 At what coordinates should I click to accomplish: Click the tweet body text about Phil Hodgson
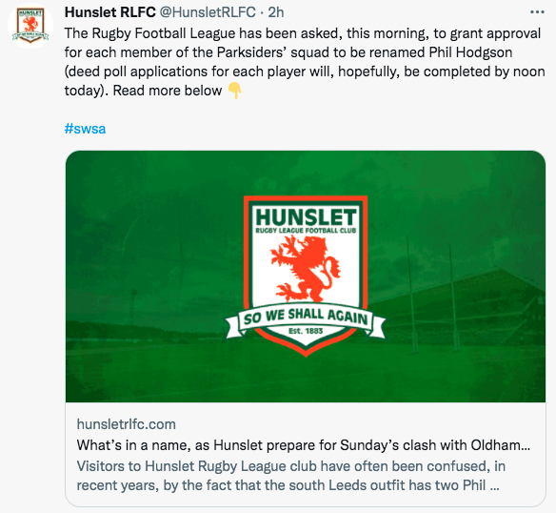(x=305, y=62)
